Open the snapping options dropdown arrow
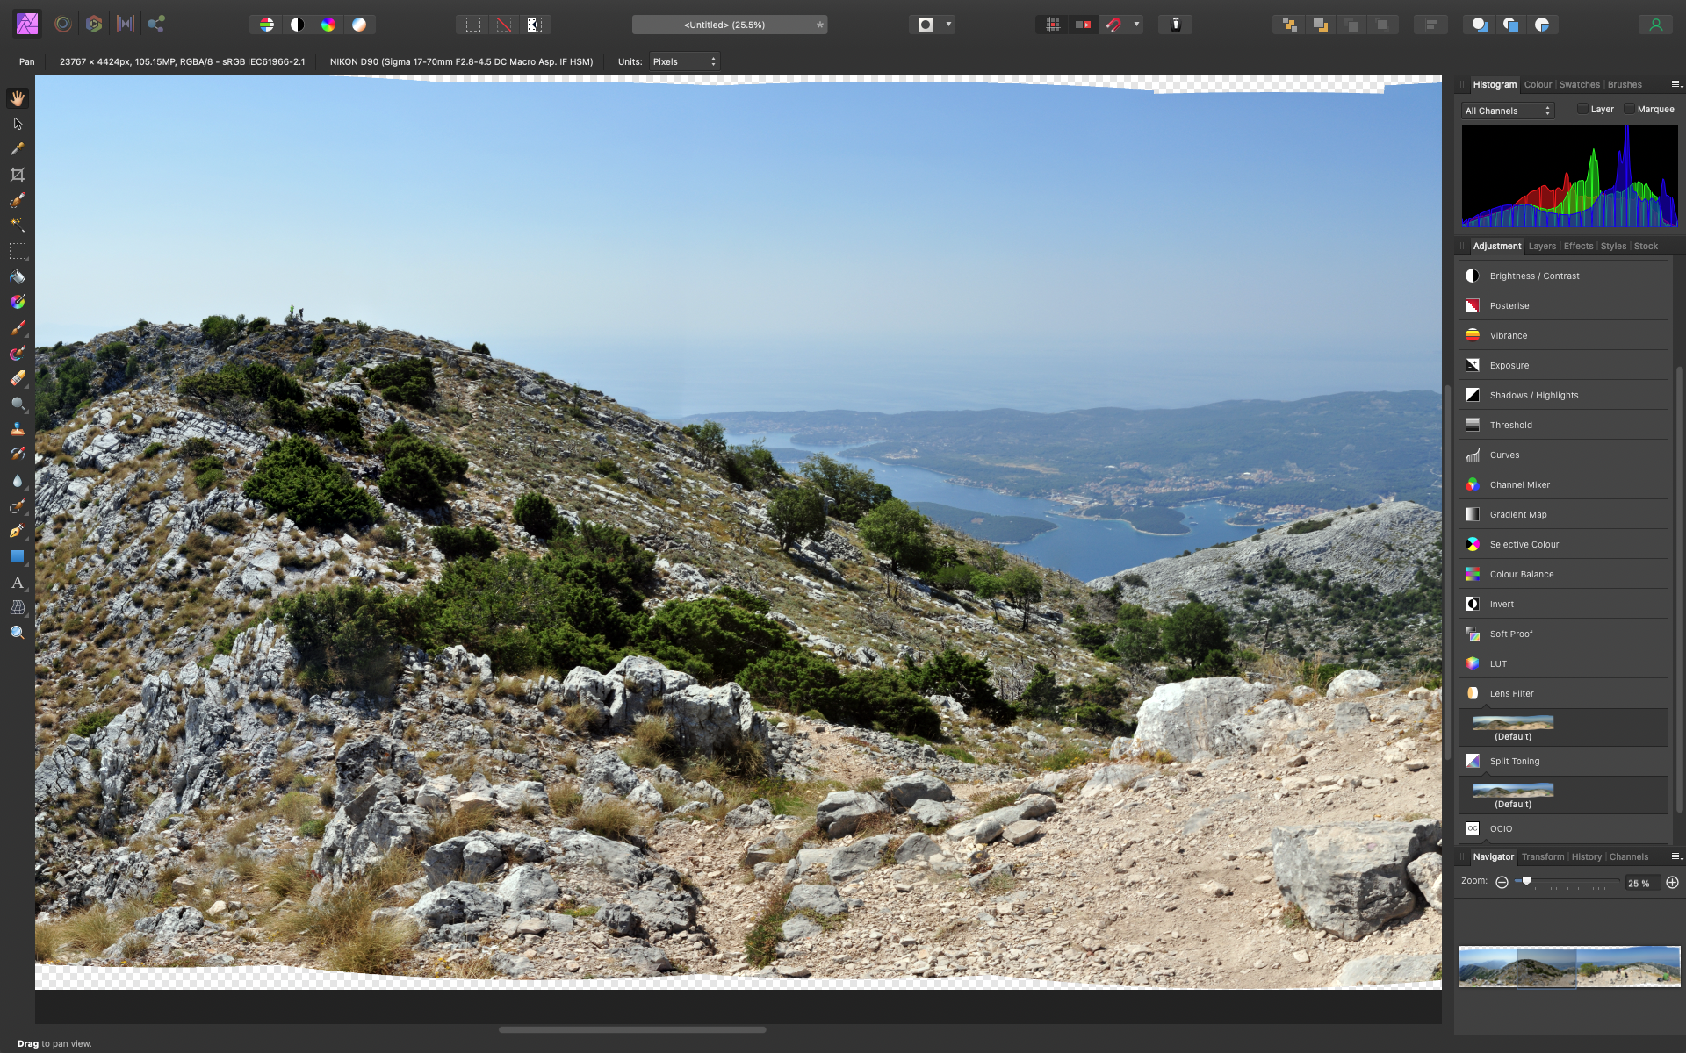 point(1135,25)
